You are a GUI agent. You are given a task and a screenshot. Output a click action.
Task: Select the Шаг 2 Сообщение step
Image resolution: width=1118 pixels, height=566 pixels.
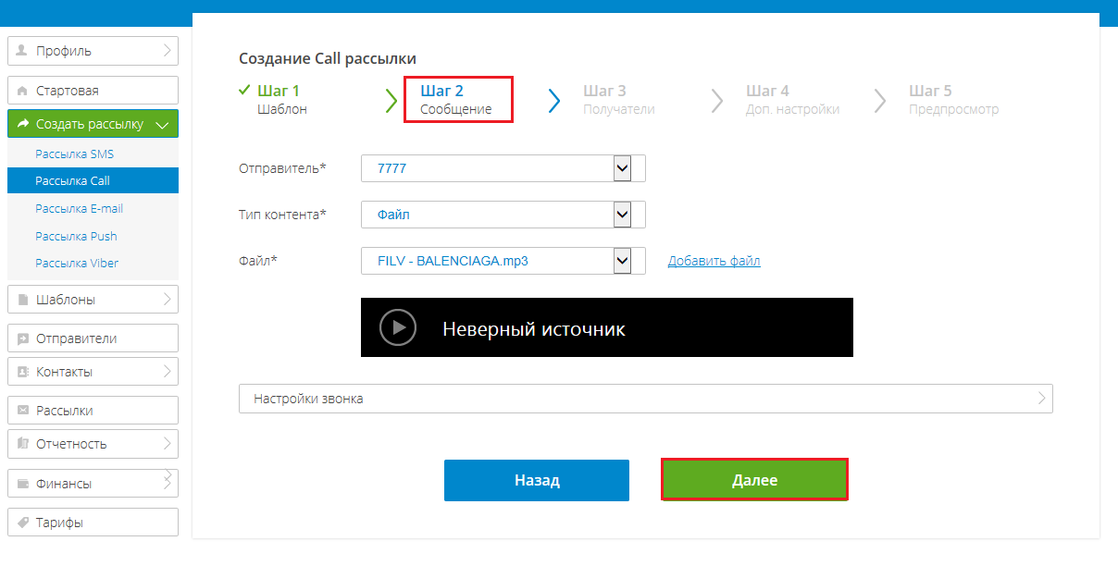[x=456, y=100]
